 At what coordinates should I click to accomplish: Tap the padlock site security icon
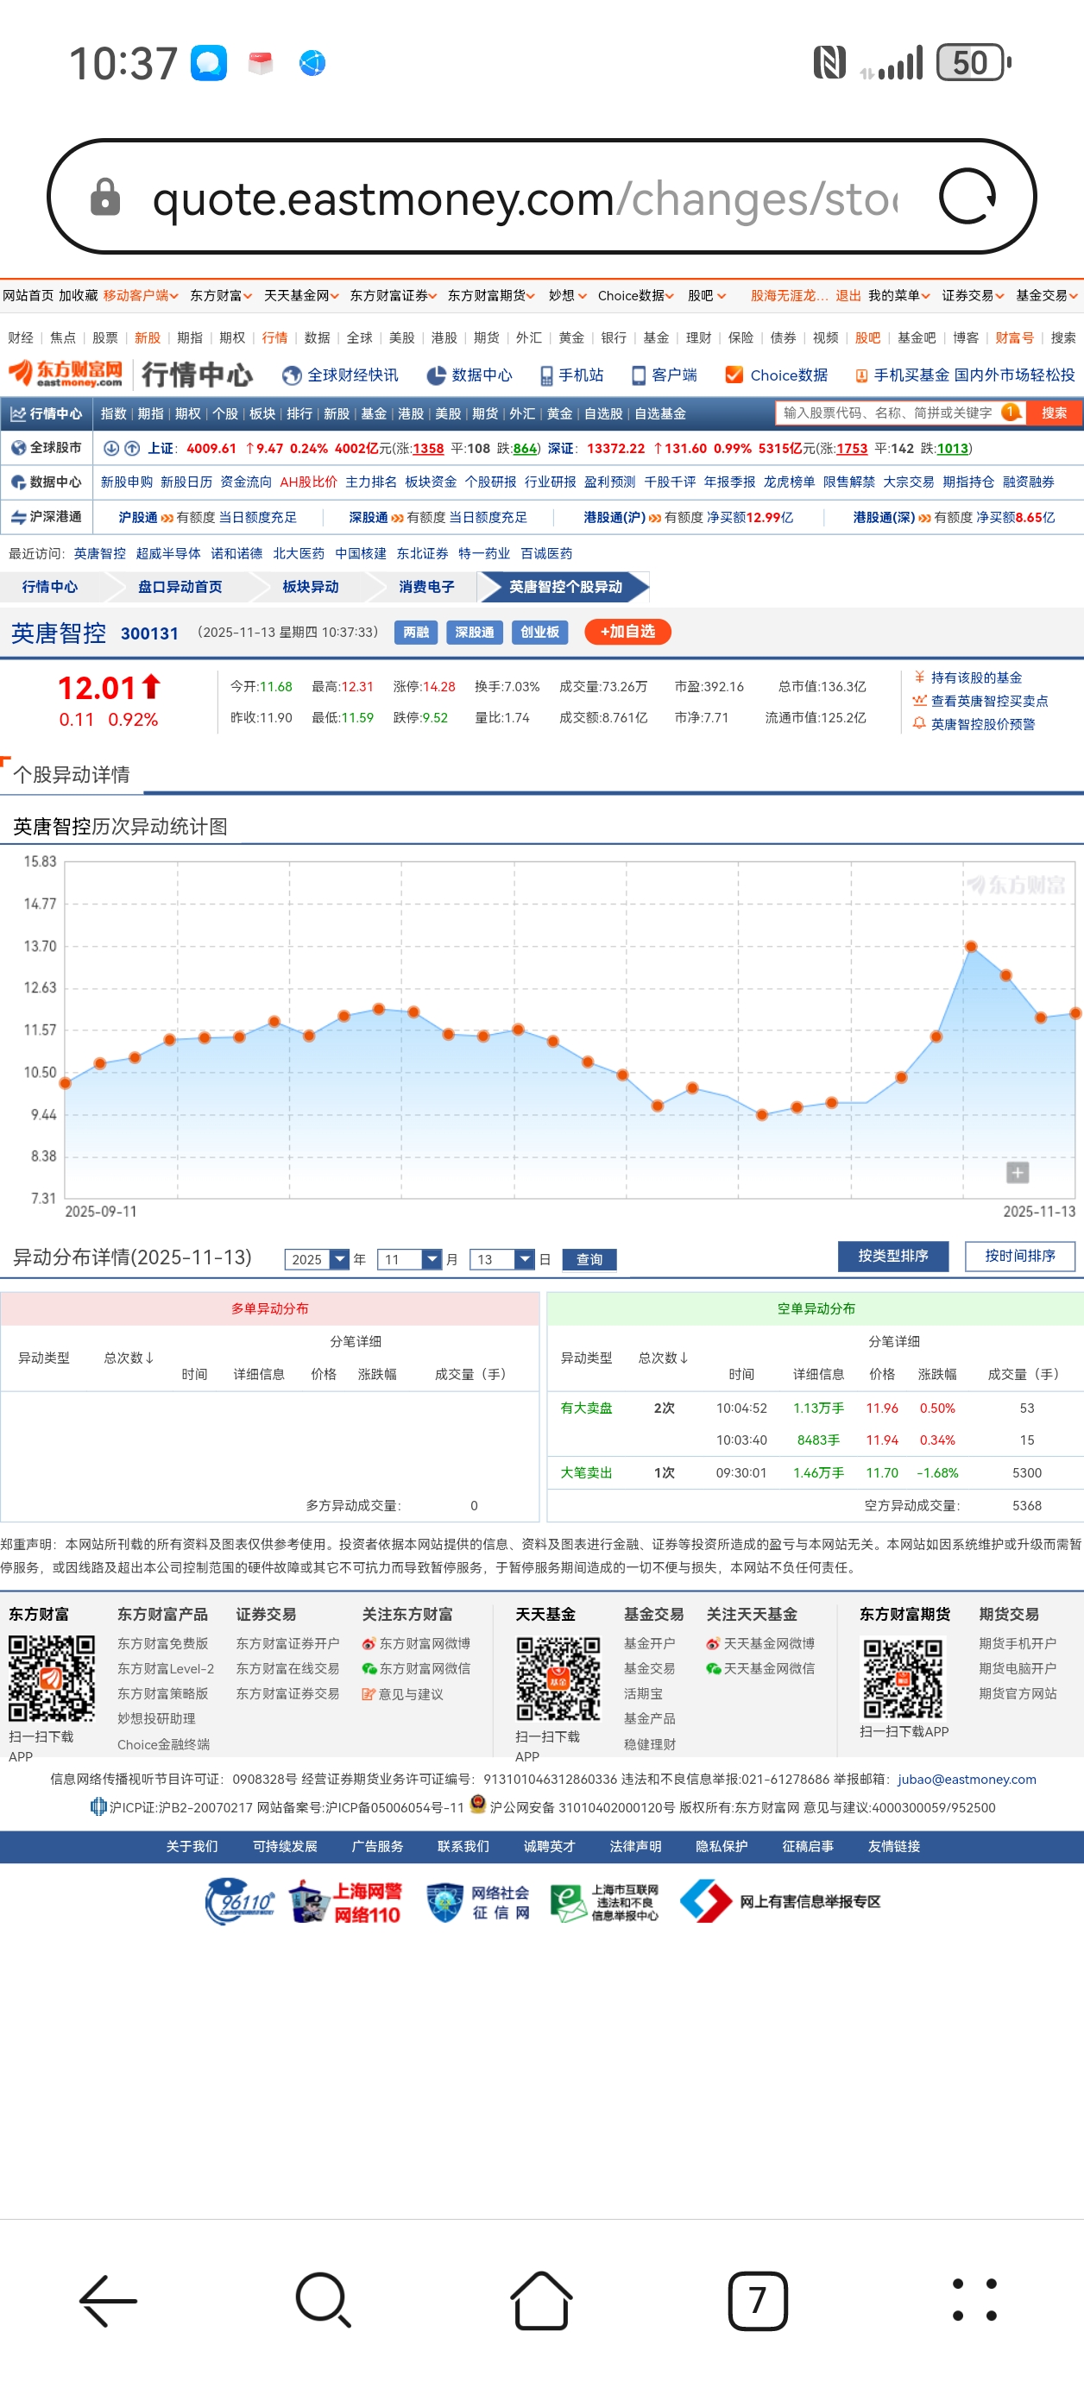(x=104, y=197)
